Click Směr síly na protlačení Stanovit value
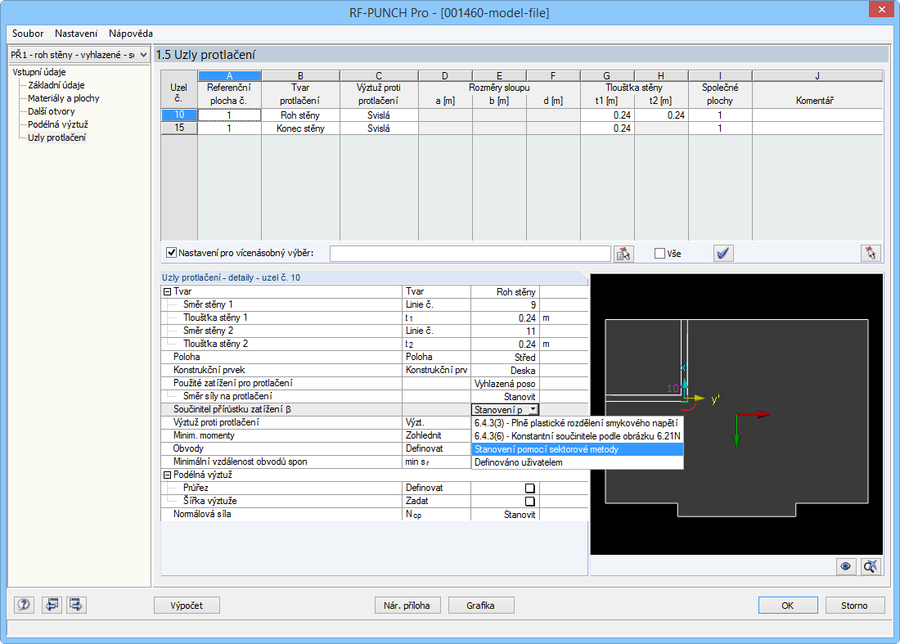 (x=505, y=397)
